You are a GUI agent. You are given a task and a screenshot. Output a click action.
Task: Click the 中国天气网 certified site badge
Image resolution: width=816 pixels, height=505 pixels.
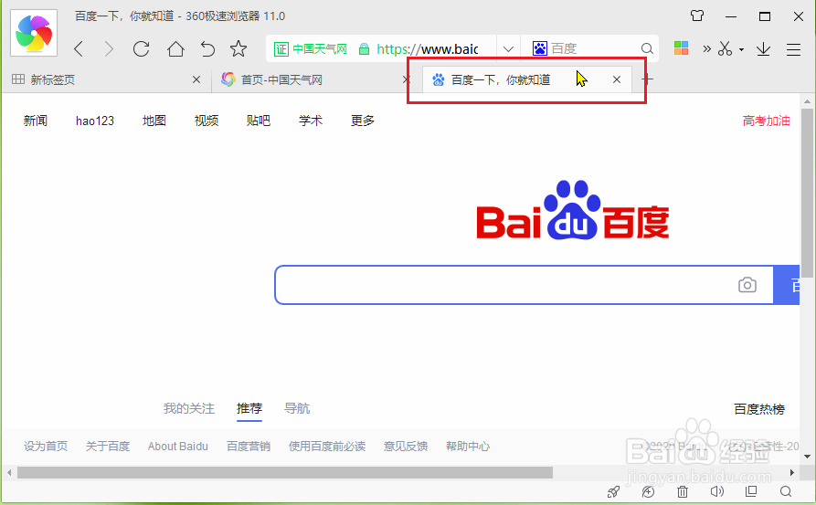pyautogui.click(x=310, y=49)
